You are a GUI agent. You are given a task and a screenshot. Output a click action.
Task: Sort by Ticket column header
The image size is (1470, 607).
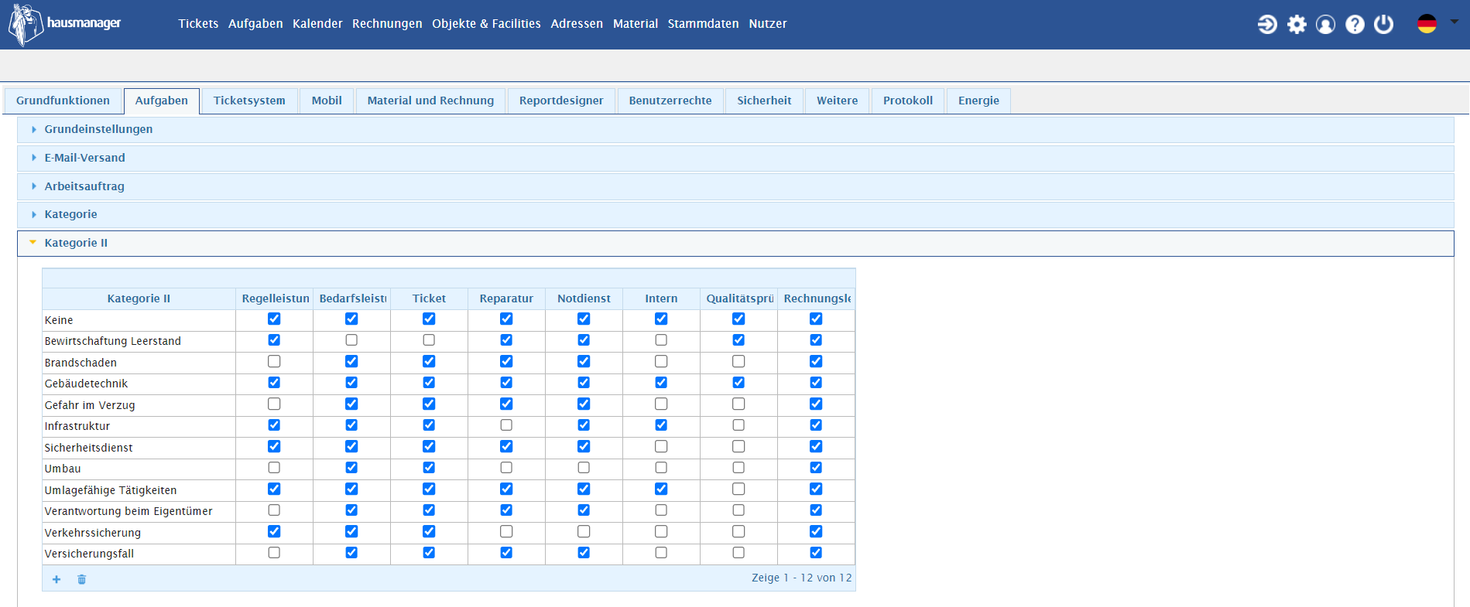[429, 298]
